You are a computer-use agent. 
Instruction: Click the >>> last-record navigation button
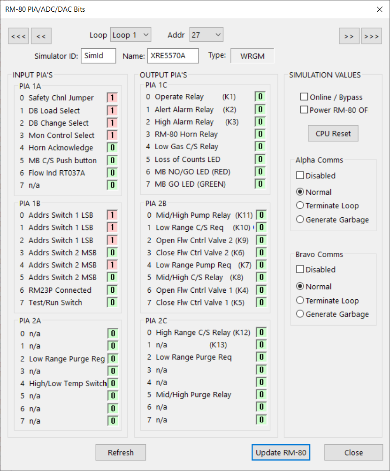coord(371,36)
